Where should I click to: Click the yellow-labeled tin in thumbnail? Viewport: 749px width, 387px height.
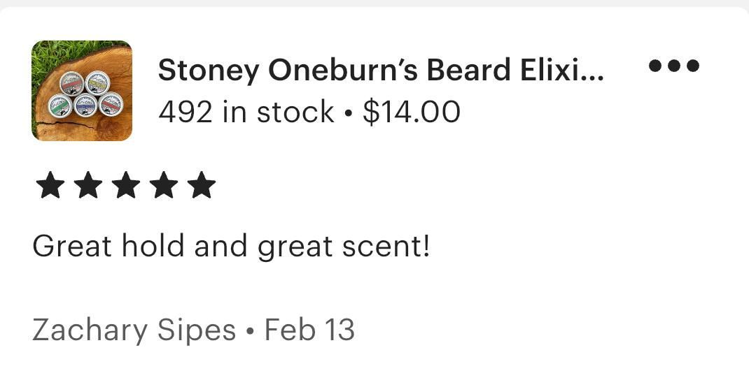tap(97, 83)
